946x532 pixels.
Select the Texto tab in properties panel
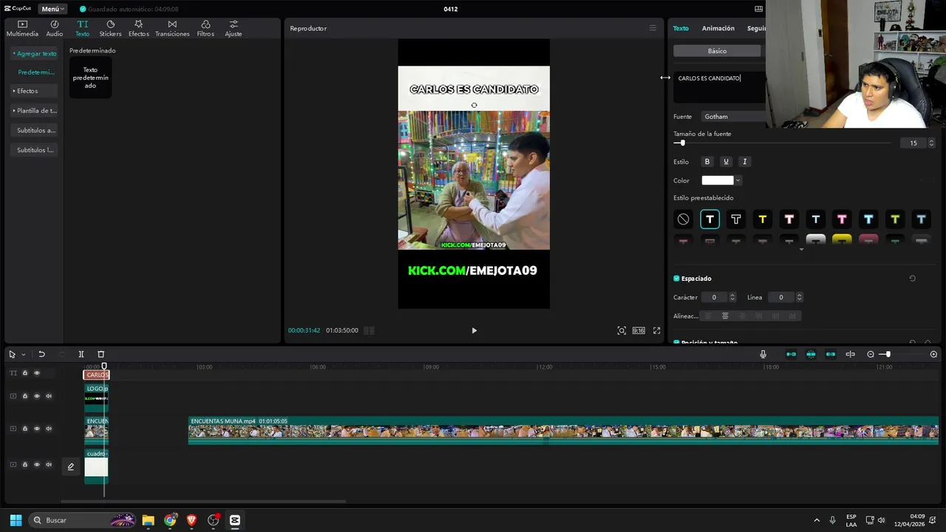[x=681, y=28]
